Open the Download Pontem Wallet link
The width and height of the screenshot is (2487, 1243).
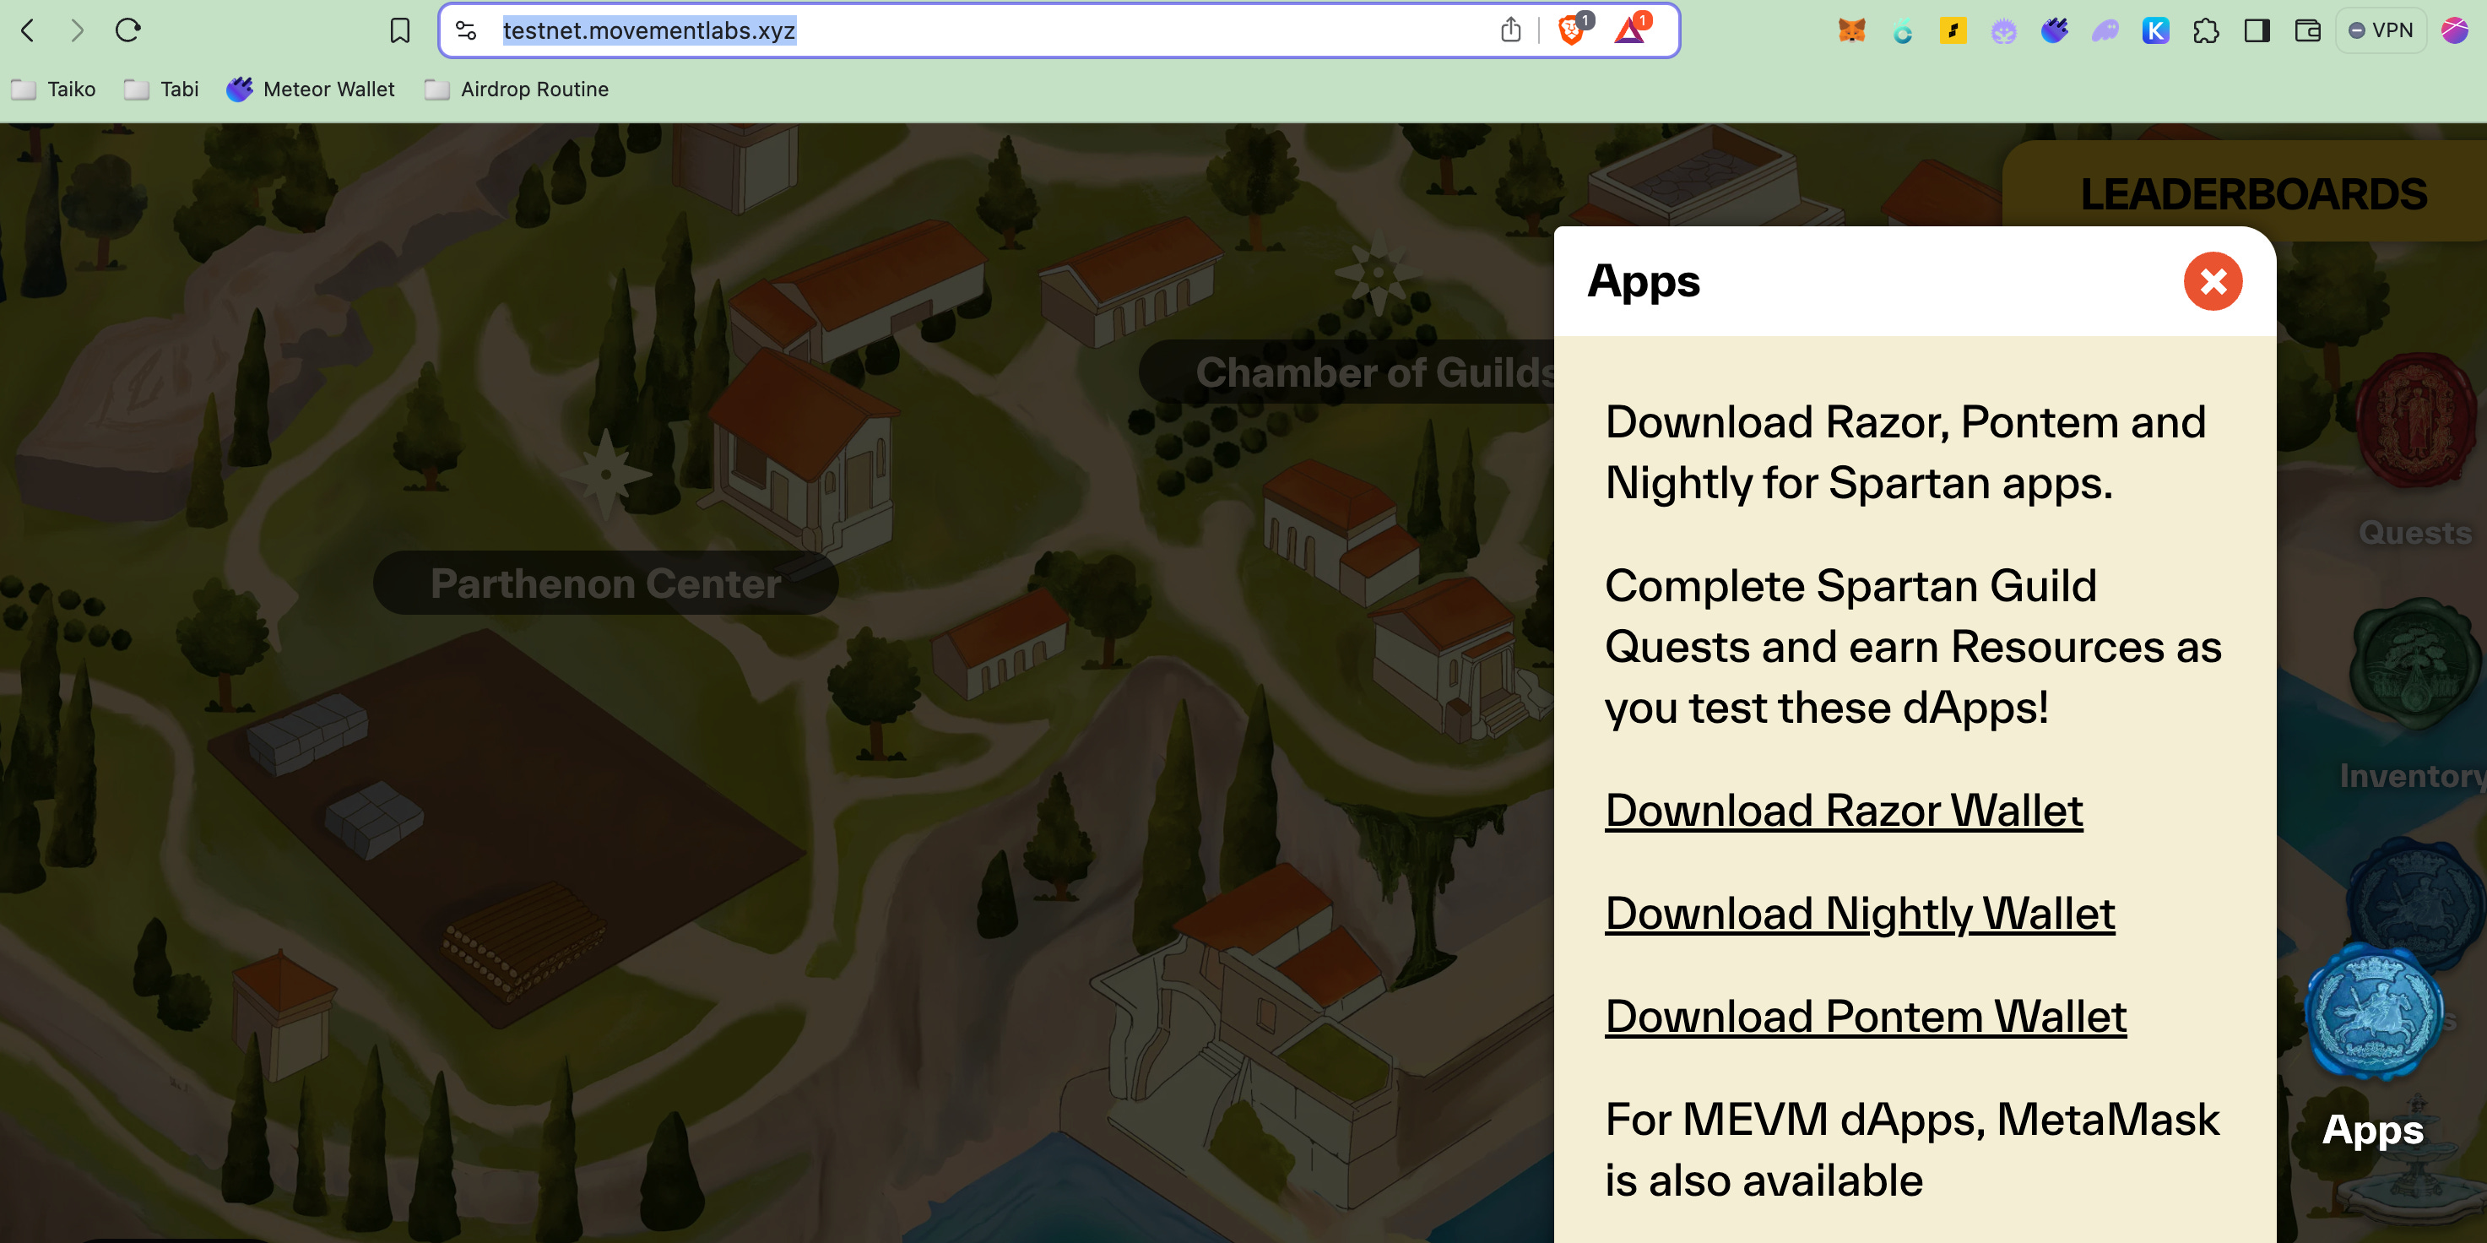coord(1866,1017)
